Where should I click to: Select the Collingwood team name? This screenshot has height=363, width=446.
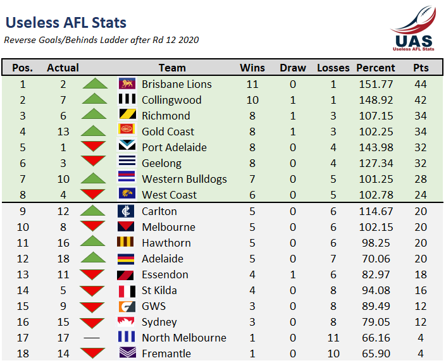[171, 100]
